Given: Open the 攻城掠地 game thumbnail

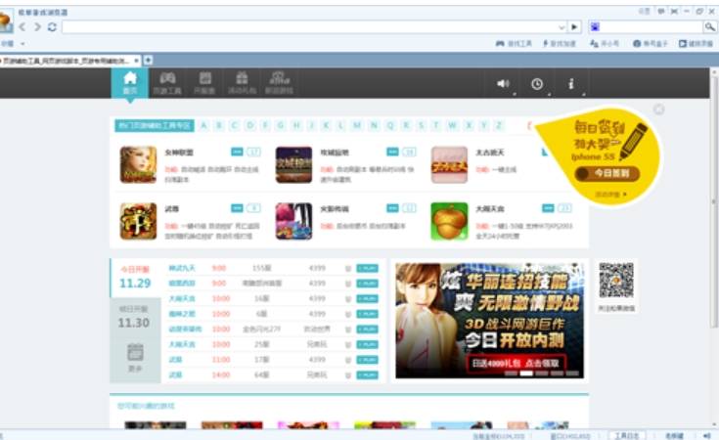Looking at the screenshot, I should pyautogui.click(x=293, y=164).
